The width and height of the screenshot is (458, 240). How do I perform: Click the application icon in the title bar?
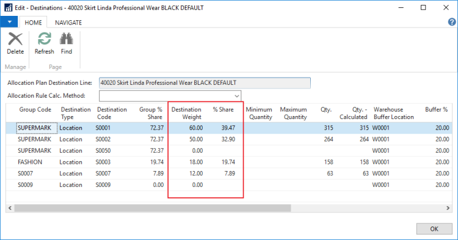pos(8,7)
